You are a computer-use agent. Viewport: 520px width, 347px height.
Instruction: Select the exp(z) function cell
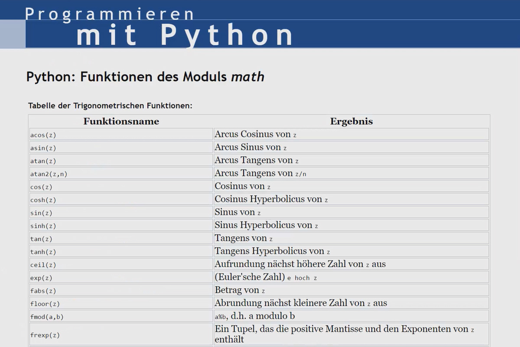point(121,278)
